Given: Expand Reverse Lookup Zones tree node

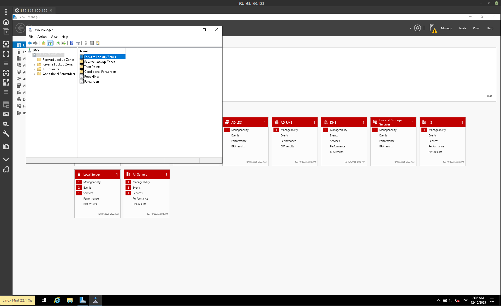Looking at the screenshot, I should pos(34,65).
